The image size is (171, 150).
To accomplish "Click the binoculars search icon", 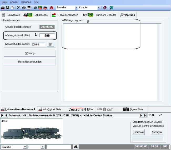I will tap(76, 147).
